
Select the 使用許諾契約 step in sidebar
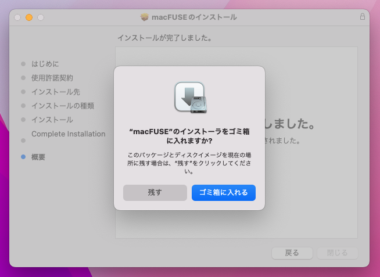point(52,78)
